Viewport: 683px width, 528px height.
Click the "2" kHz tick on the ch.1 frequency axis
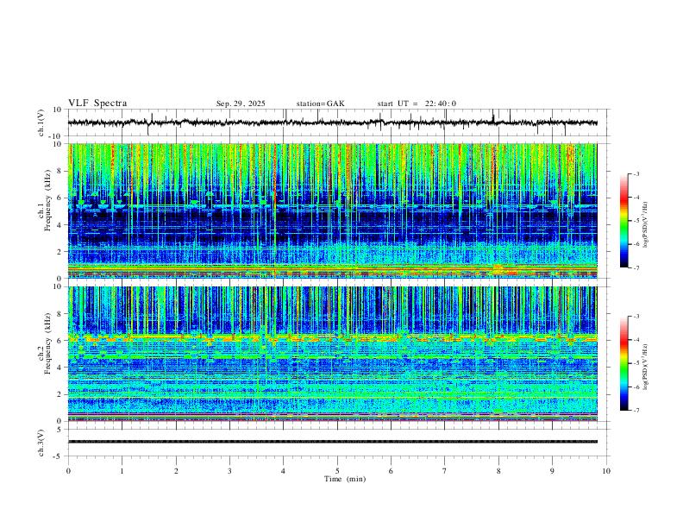[x=60, y=251]
